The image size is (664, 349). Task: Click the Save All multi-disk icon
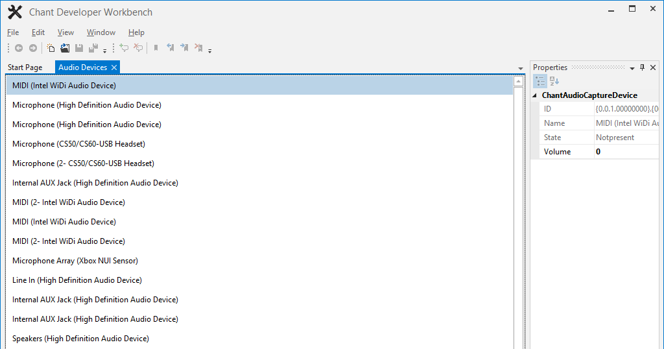coord(93,48)
